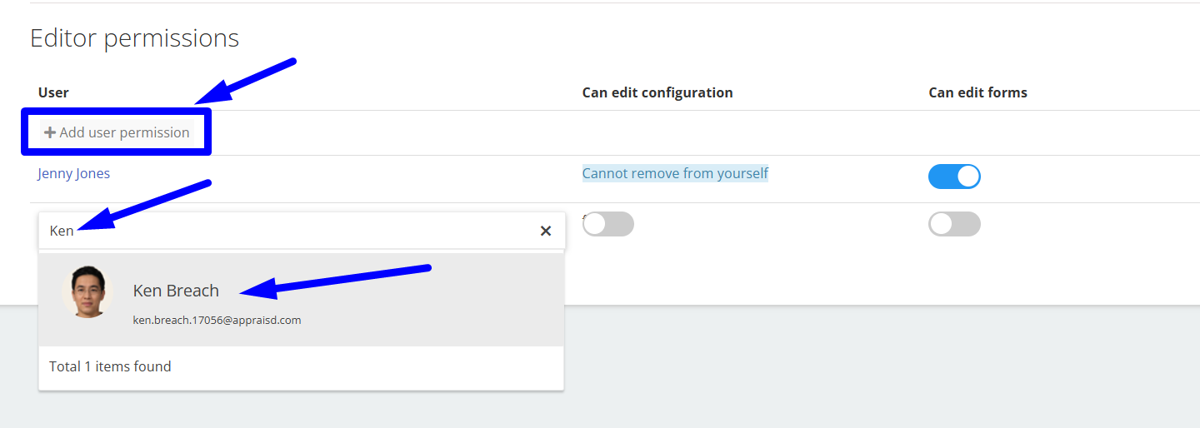
Task: Click the blue arrow pointing at the Ken search text
Action: tap(144, 204)
